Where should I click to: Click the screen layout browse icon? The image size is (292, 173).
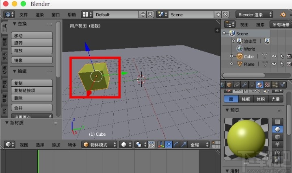tap(87, 14)
